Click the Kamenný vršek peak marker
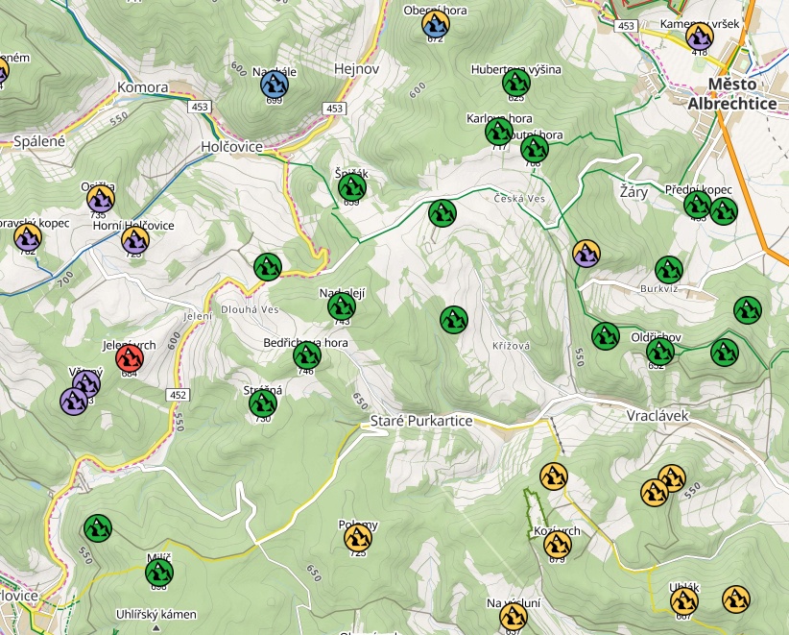The image size is (789, 635). [x=699, y=37]
